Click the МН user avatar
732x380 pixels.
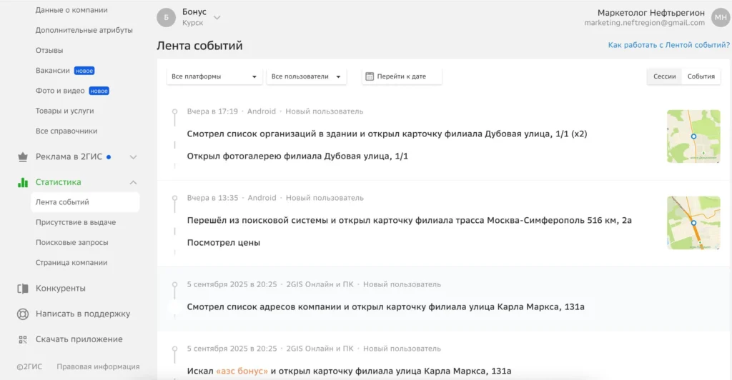coord(721,17)
